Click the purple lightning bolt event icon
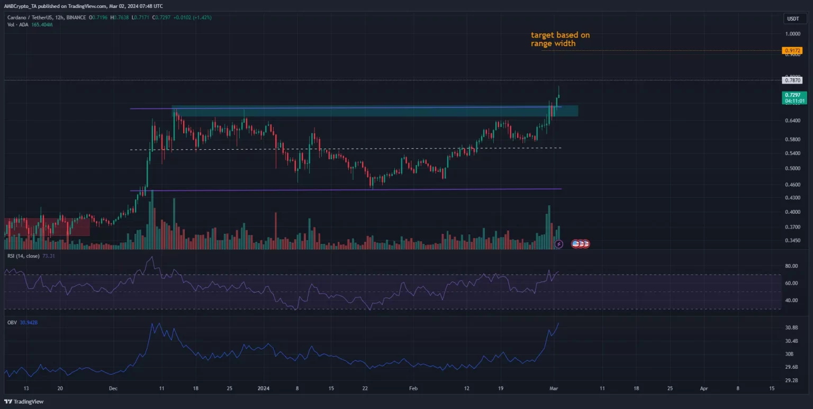The height and width of the screenshot is (409, 813). [x=559, y=244]
